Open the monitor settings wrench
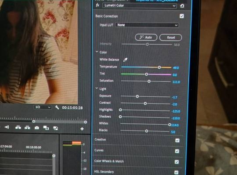The height and width of the screenshot is (175, 237). 57,108
